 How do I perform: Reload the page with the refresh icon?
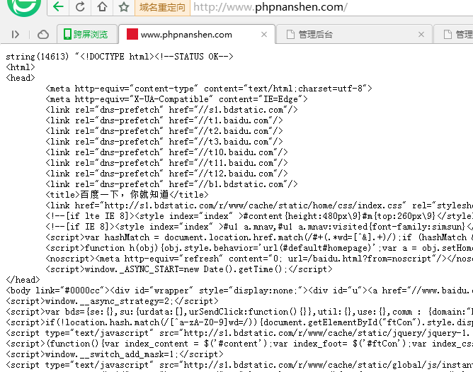pos(80,6)
